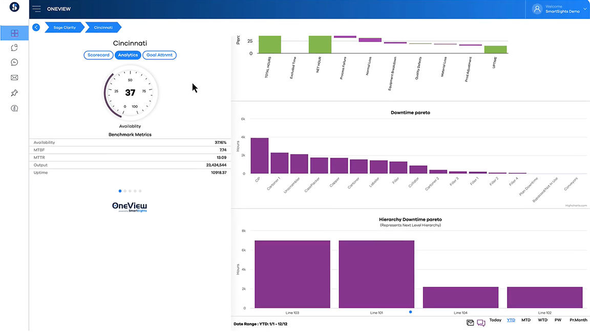Click the Line 103 bar in hierarchy pareto
This screenshot has width=590, height=332.
[292, 274]
